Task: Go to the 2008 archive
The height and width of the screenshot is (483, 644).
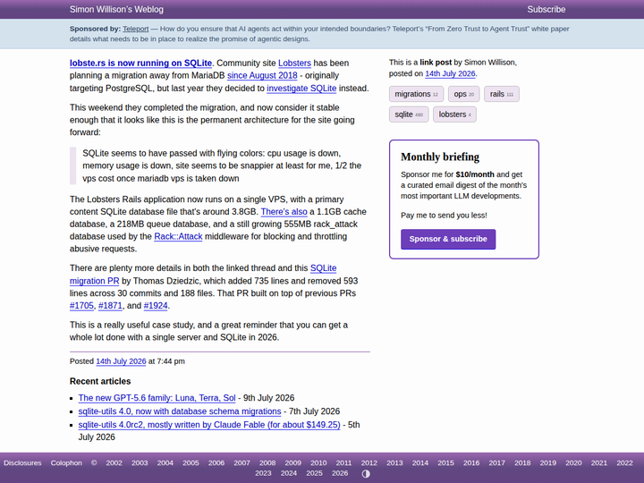Action: coord(267,463)
